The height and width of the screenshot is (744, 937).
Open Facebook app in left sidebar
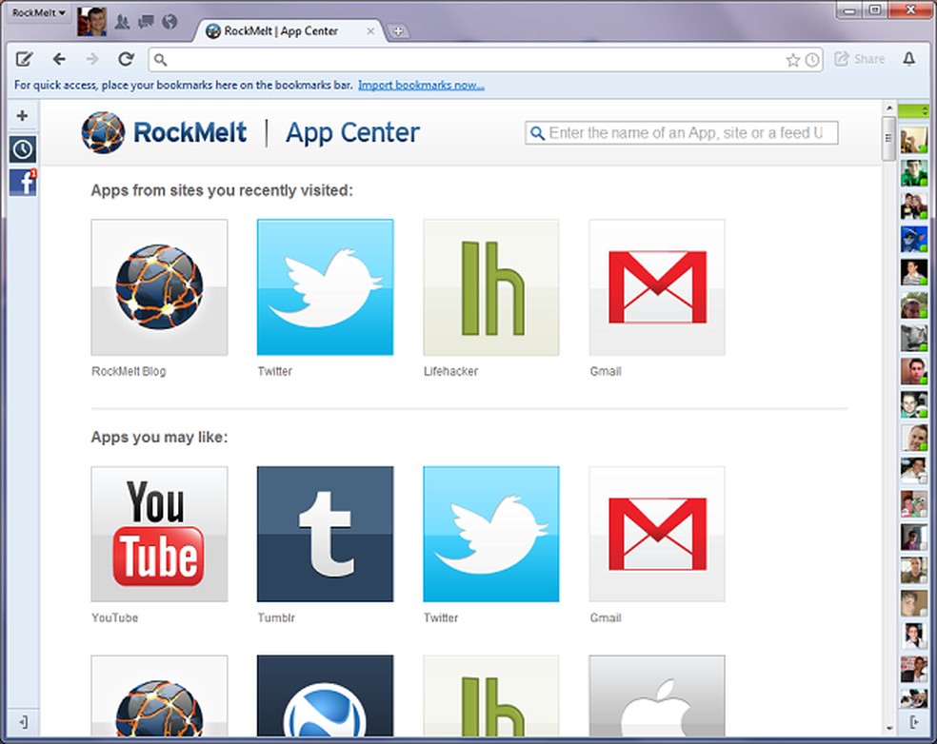pyautogui.click(x=23, y=182)
